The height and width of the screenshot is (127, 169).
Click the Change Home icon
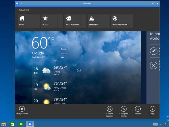(22, 109)
